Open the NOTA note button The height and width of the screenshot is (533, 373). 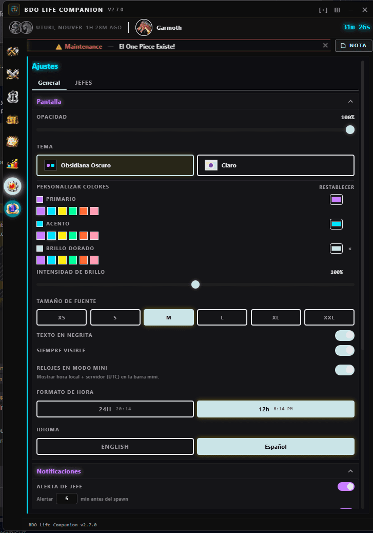354,46
